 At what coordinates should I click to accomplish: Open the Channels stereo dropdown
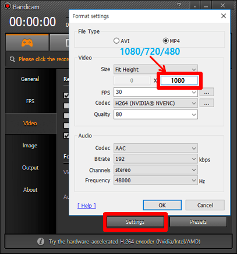[155, 170]
